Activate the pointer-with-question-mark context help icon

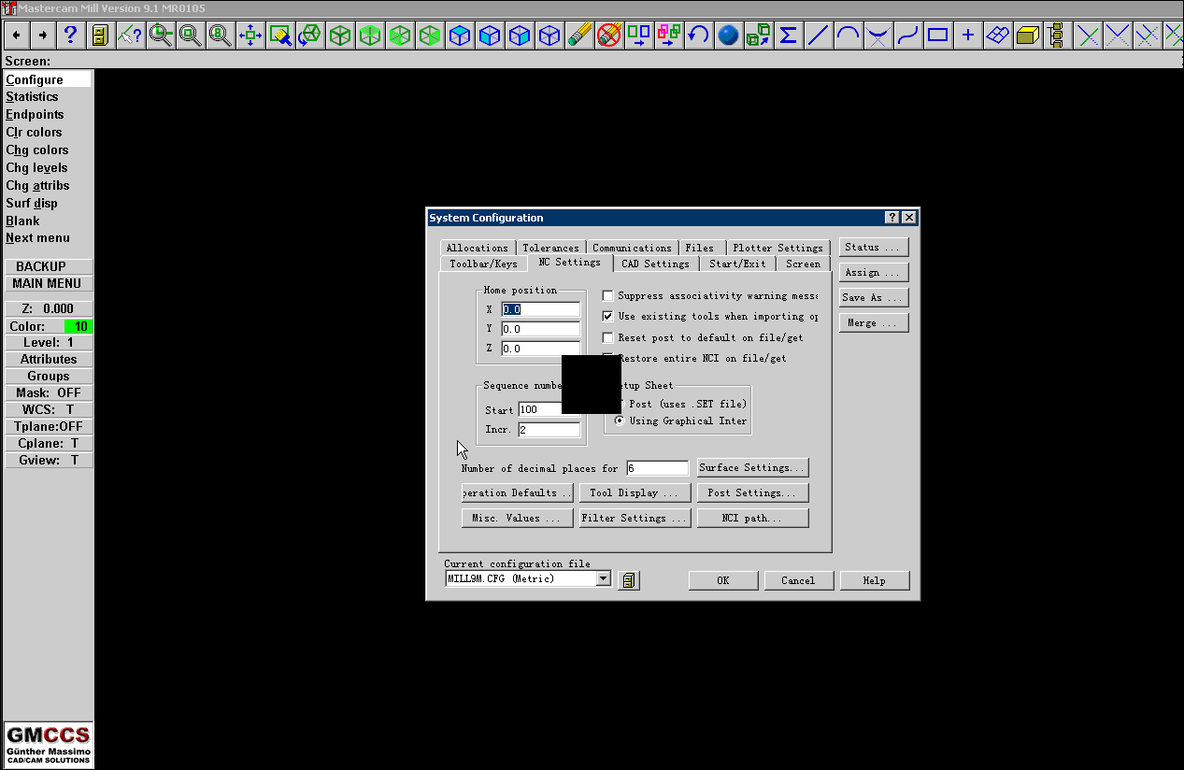click(x=130, y=36)
